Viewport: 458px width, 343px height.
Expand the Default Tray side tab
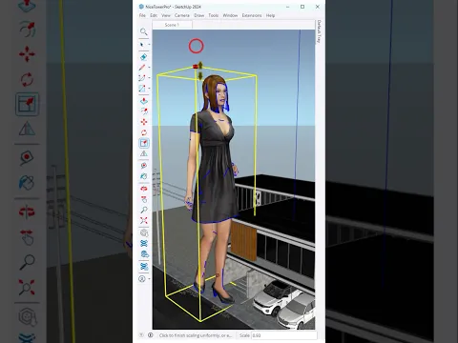tap(320, 31)
